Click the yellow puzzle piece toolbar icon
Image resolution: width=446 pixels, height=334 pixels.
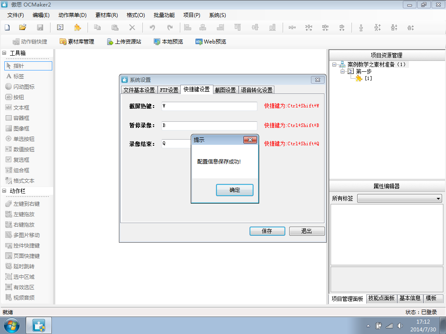point(77,27)
